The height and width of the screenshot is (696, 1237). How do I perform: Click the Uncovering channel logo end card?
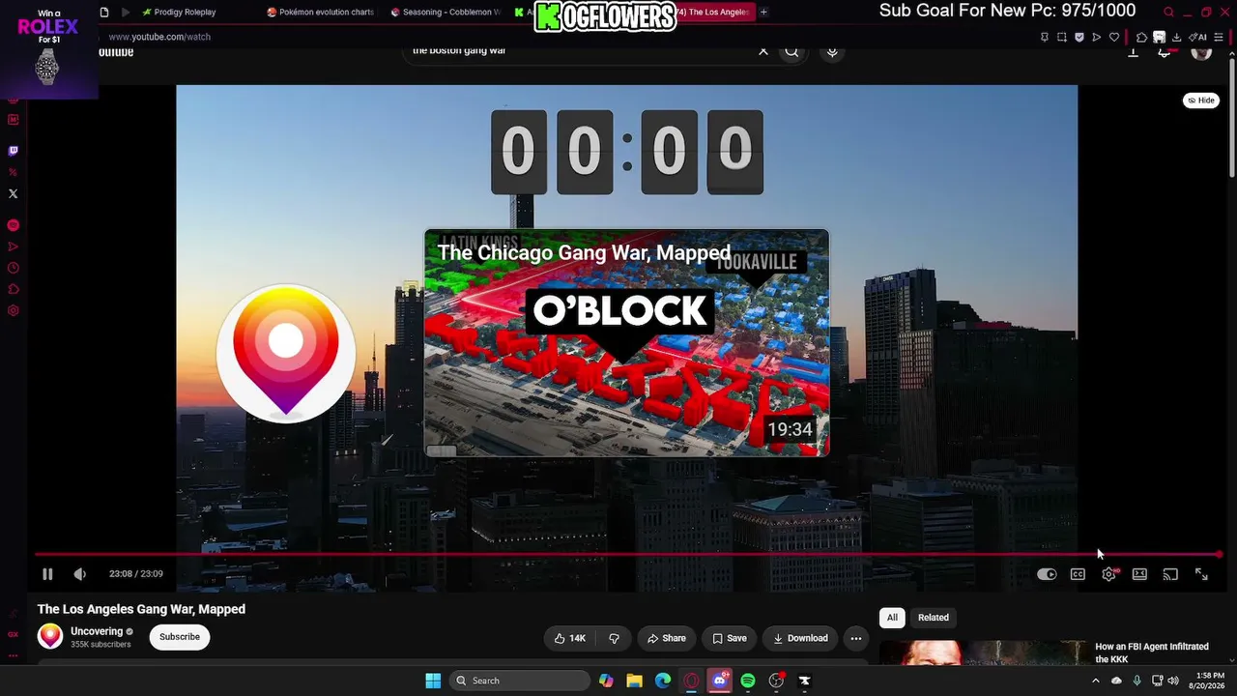click(x=286, y=354)
